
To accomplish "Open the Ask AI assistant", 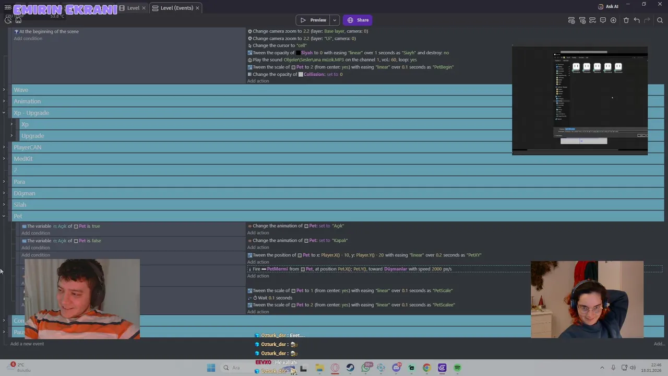I will coord(609,6).
